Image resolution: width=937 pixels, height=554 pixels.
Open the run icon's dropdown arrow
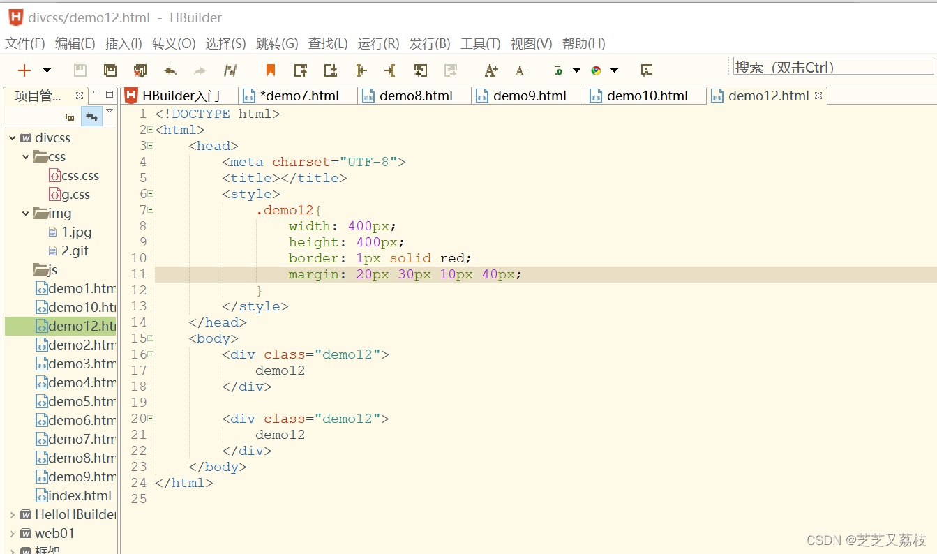576,70
